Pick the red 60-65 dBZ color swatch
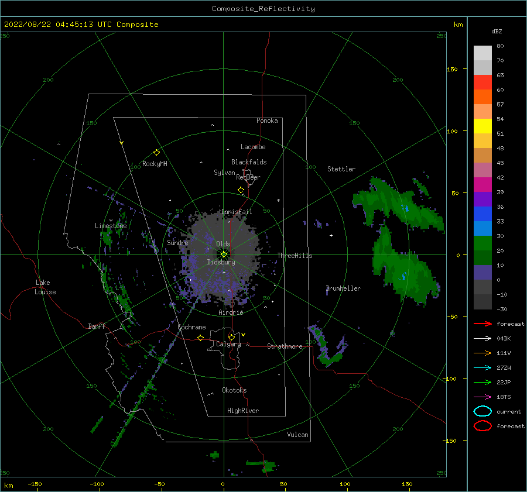527x492 pixels. (482, 82)
